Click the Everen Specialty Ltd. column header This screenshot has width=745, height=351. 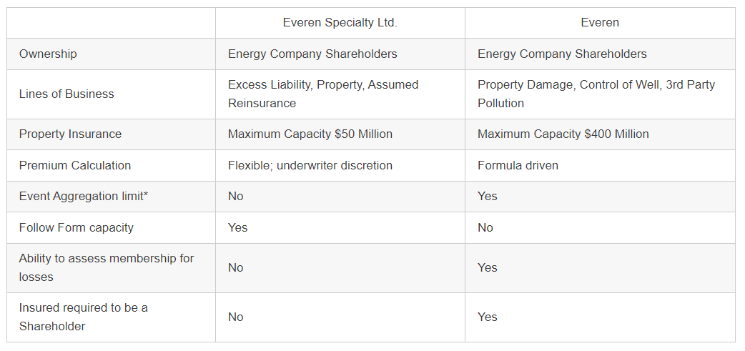(x=340, y=23)
